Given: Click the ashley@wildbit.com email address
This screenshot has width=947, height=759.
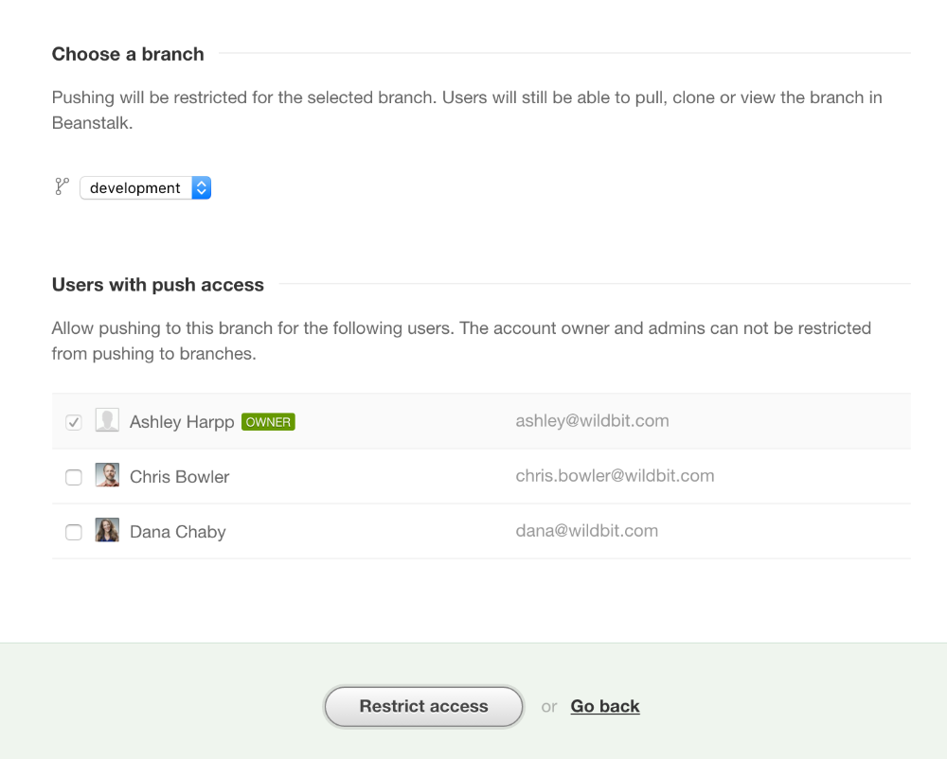Looking at the screenshot, I should point(592,421).
